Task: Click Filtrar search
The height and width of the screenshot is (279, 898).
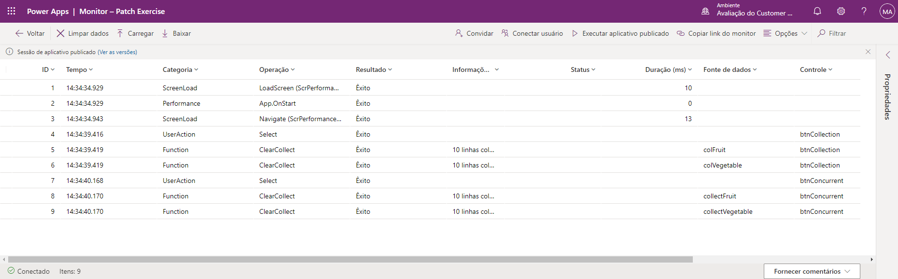Action: tap(832, 33)
